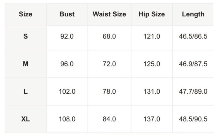Select the XL size row label
Viewport: 217px width, 135px height.
[25, 119]
